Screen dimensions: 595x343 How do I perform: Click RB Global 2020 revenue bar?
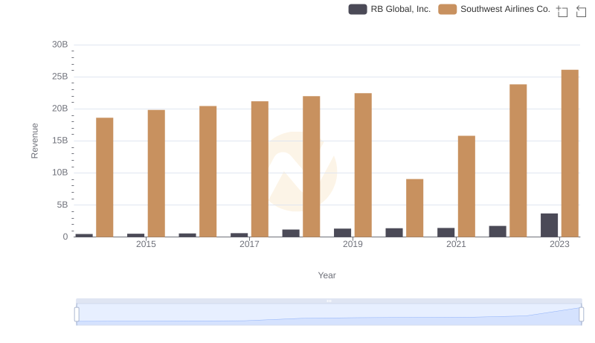394,233
